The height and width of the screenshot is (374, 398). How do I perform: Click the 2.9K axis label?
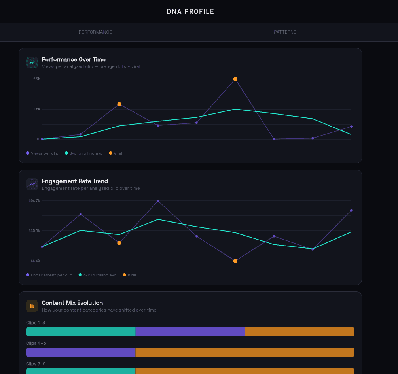pyautogui.click(x=37, y=79)
